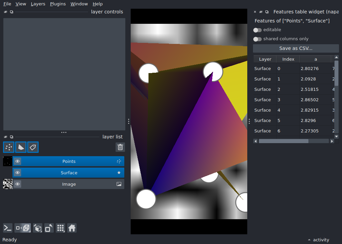Delete selected layers with trash icon
342x244 pixels.
[120, 147]
